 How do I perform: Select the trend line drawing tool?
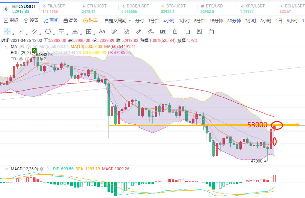click(21, 32)
